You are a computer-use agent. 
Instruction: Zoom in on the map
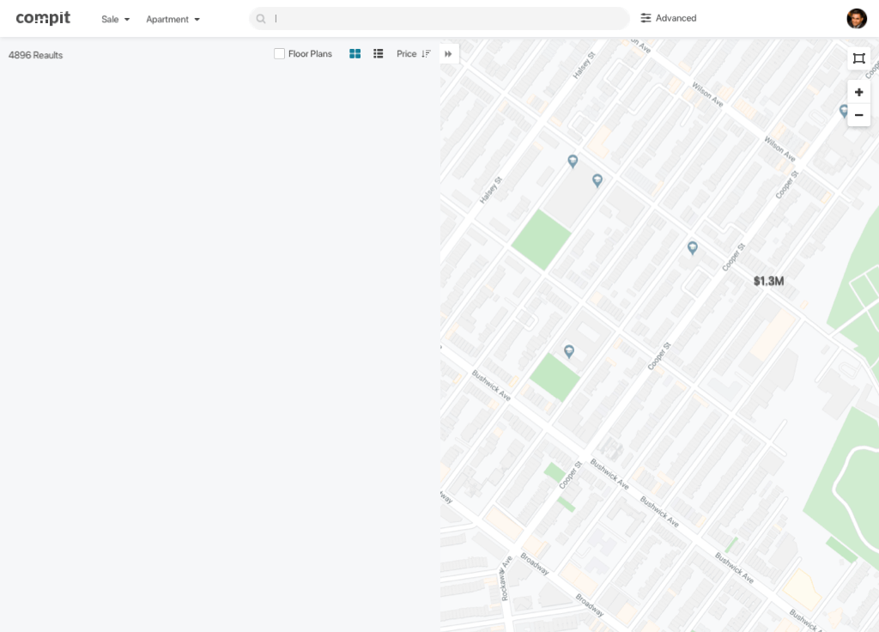(858, 92)
